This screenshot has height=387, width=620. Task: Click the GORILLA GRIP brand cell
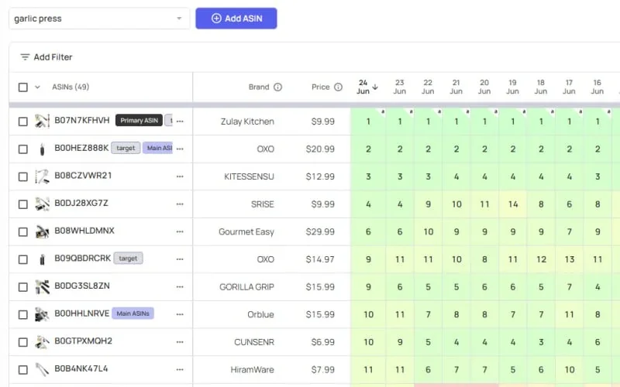point(246,287)
